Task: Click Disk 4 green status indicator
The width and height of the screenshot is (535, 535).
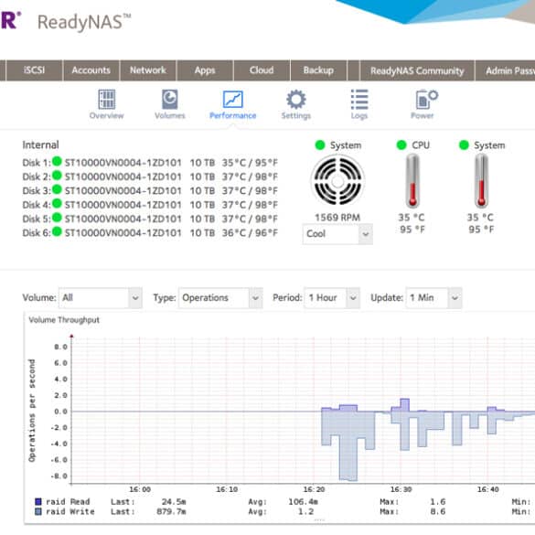Action: point(57,203)
